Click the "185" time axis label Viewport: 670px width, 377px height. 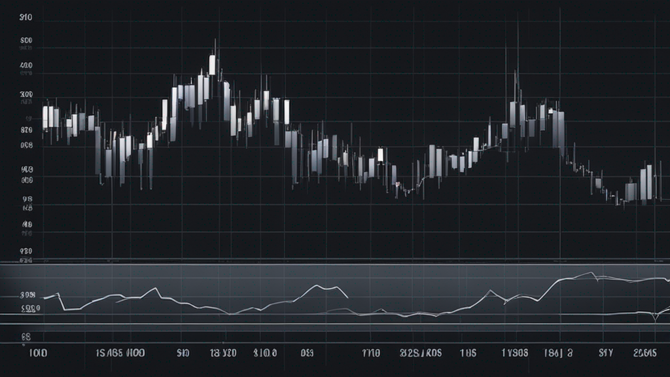tap(468, 353)
